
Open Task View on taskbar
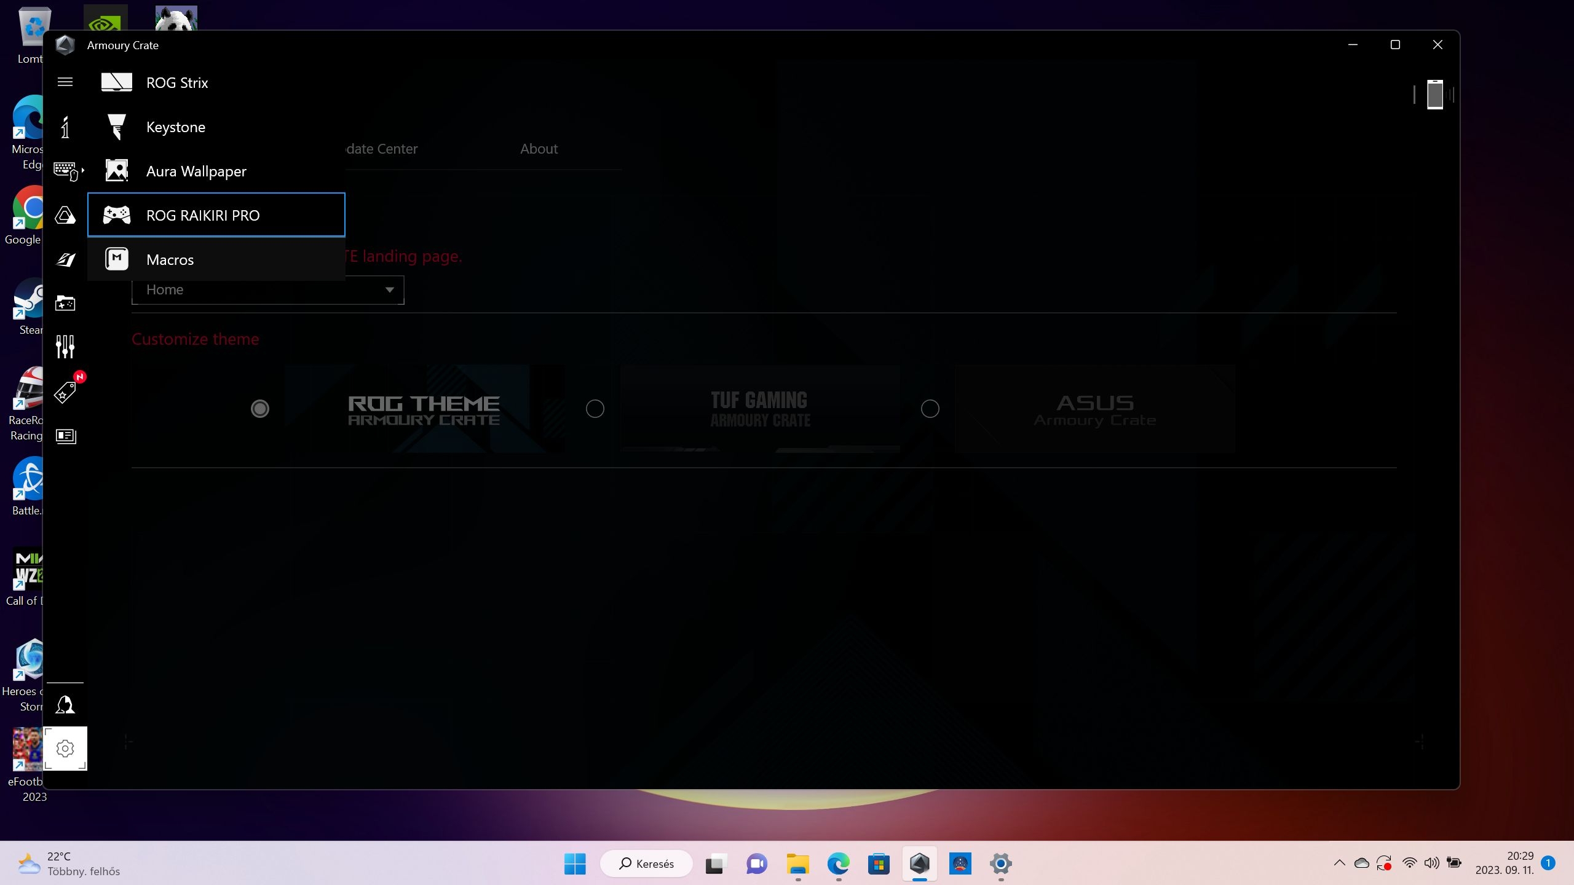715,863
